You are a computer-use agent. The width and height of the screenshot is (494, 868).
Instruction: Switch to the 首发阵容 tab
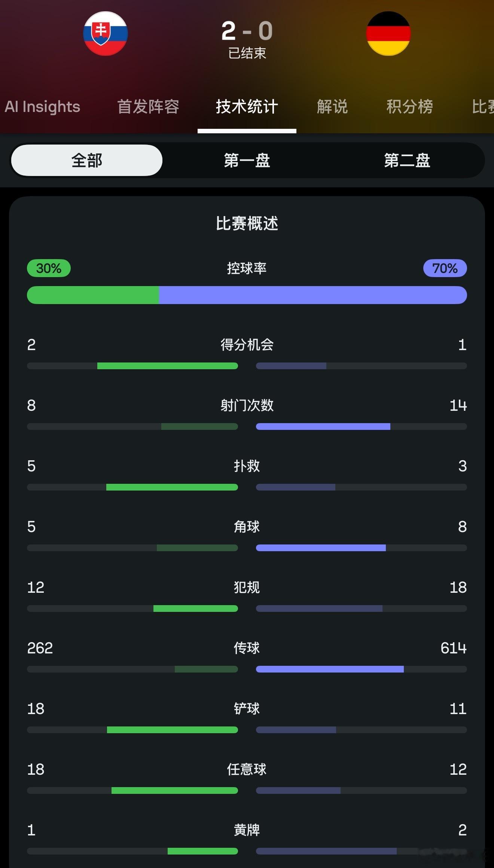coord(148,107)
